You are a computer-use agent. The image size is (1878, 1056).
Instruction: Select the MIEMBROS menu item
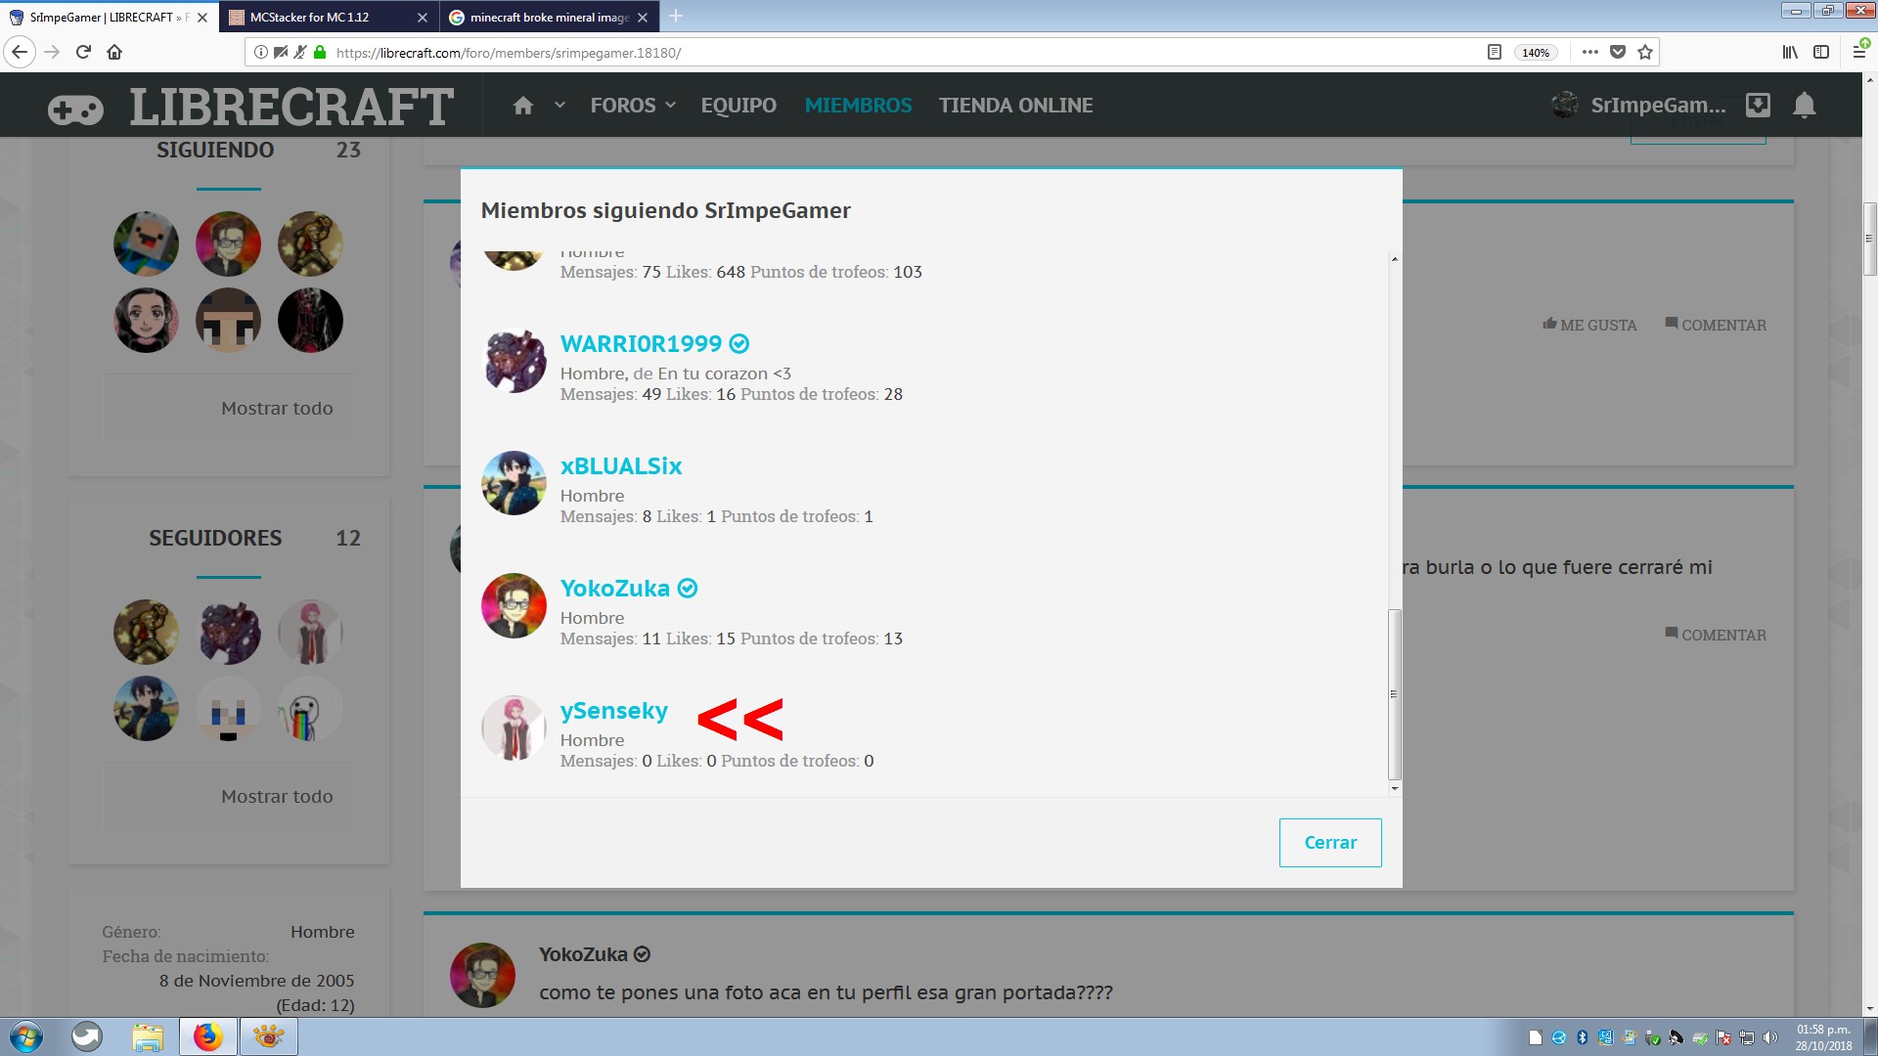click(x=858, y=106)
